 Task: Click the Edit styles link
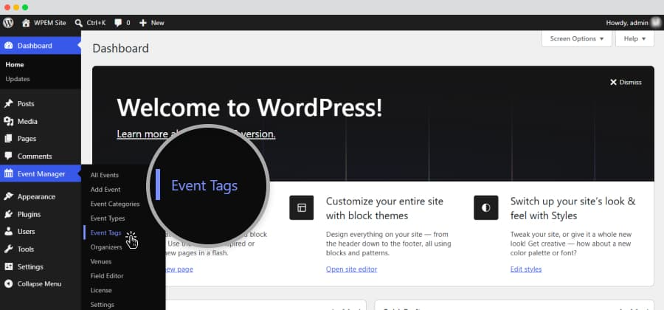[x=526, y=269]
